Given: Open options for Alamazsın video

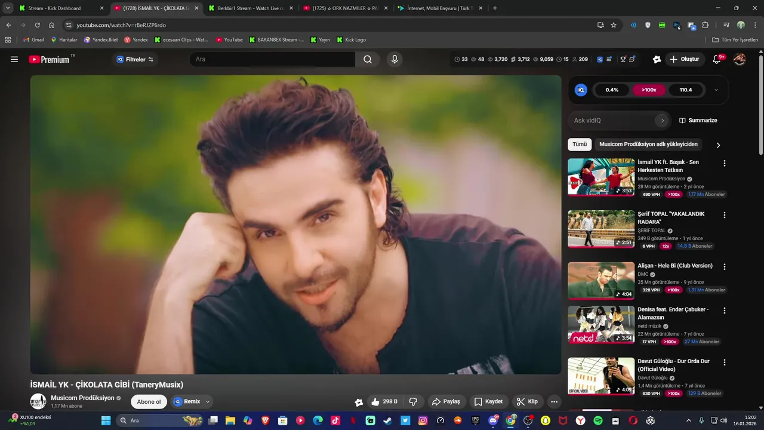Looking at the screenshot, I should pos(725,311).
